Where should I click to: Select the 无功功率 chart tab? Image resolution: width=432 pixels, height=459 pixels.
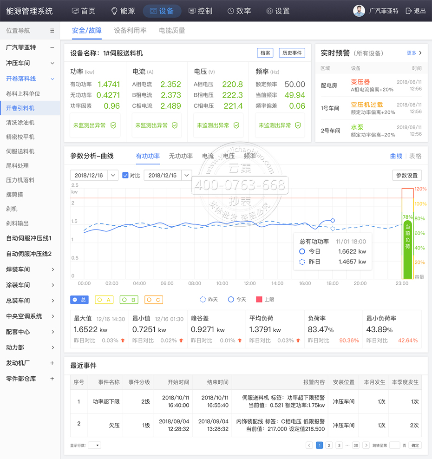pyautogui.click(x=181, y=156)
